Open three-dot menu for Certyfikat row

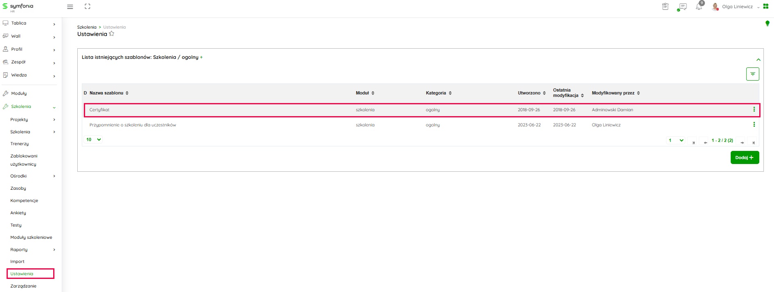[754, 110]
